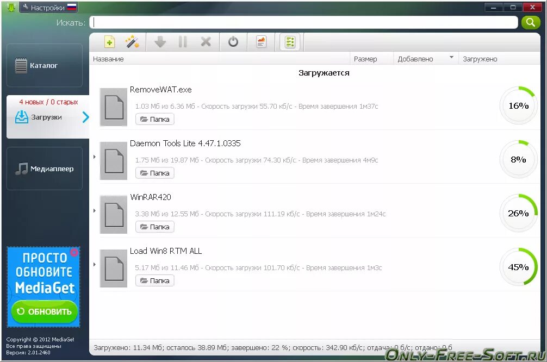Click the Load Win8 RTM ALL file icon
Screen dimensions: 547x362
[114, 268]
